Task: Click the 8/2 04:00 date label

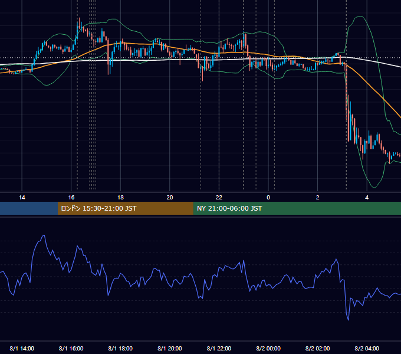Action: tap(367, 348)
